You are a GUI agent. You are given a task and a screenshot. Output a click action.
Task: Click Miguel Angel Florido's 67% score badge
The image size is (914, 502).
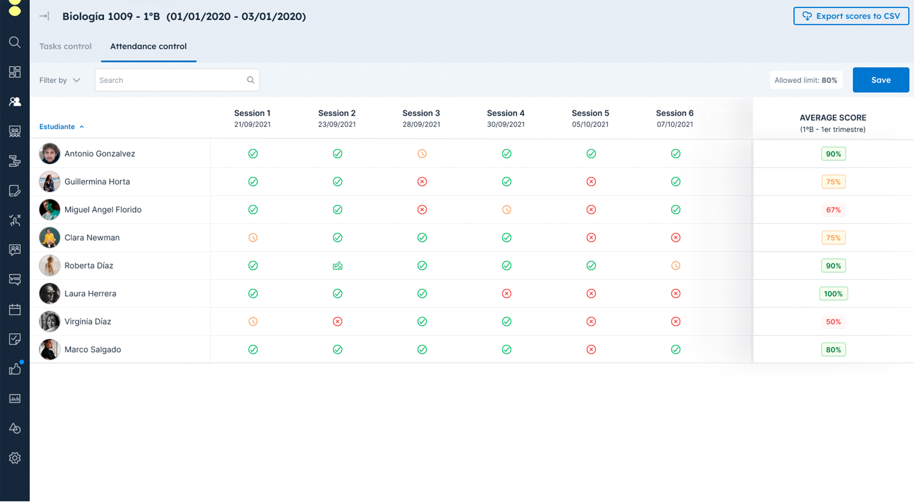(833, 210)
